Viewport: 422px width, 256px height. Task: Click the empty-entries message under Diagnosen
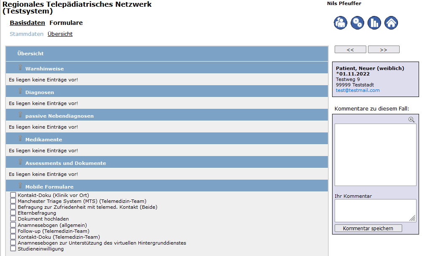43,103
